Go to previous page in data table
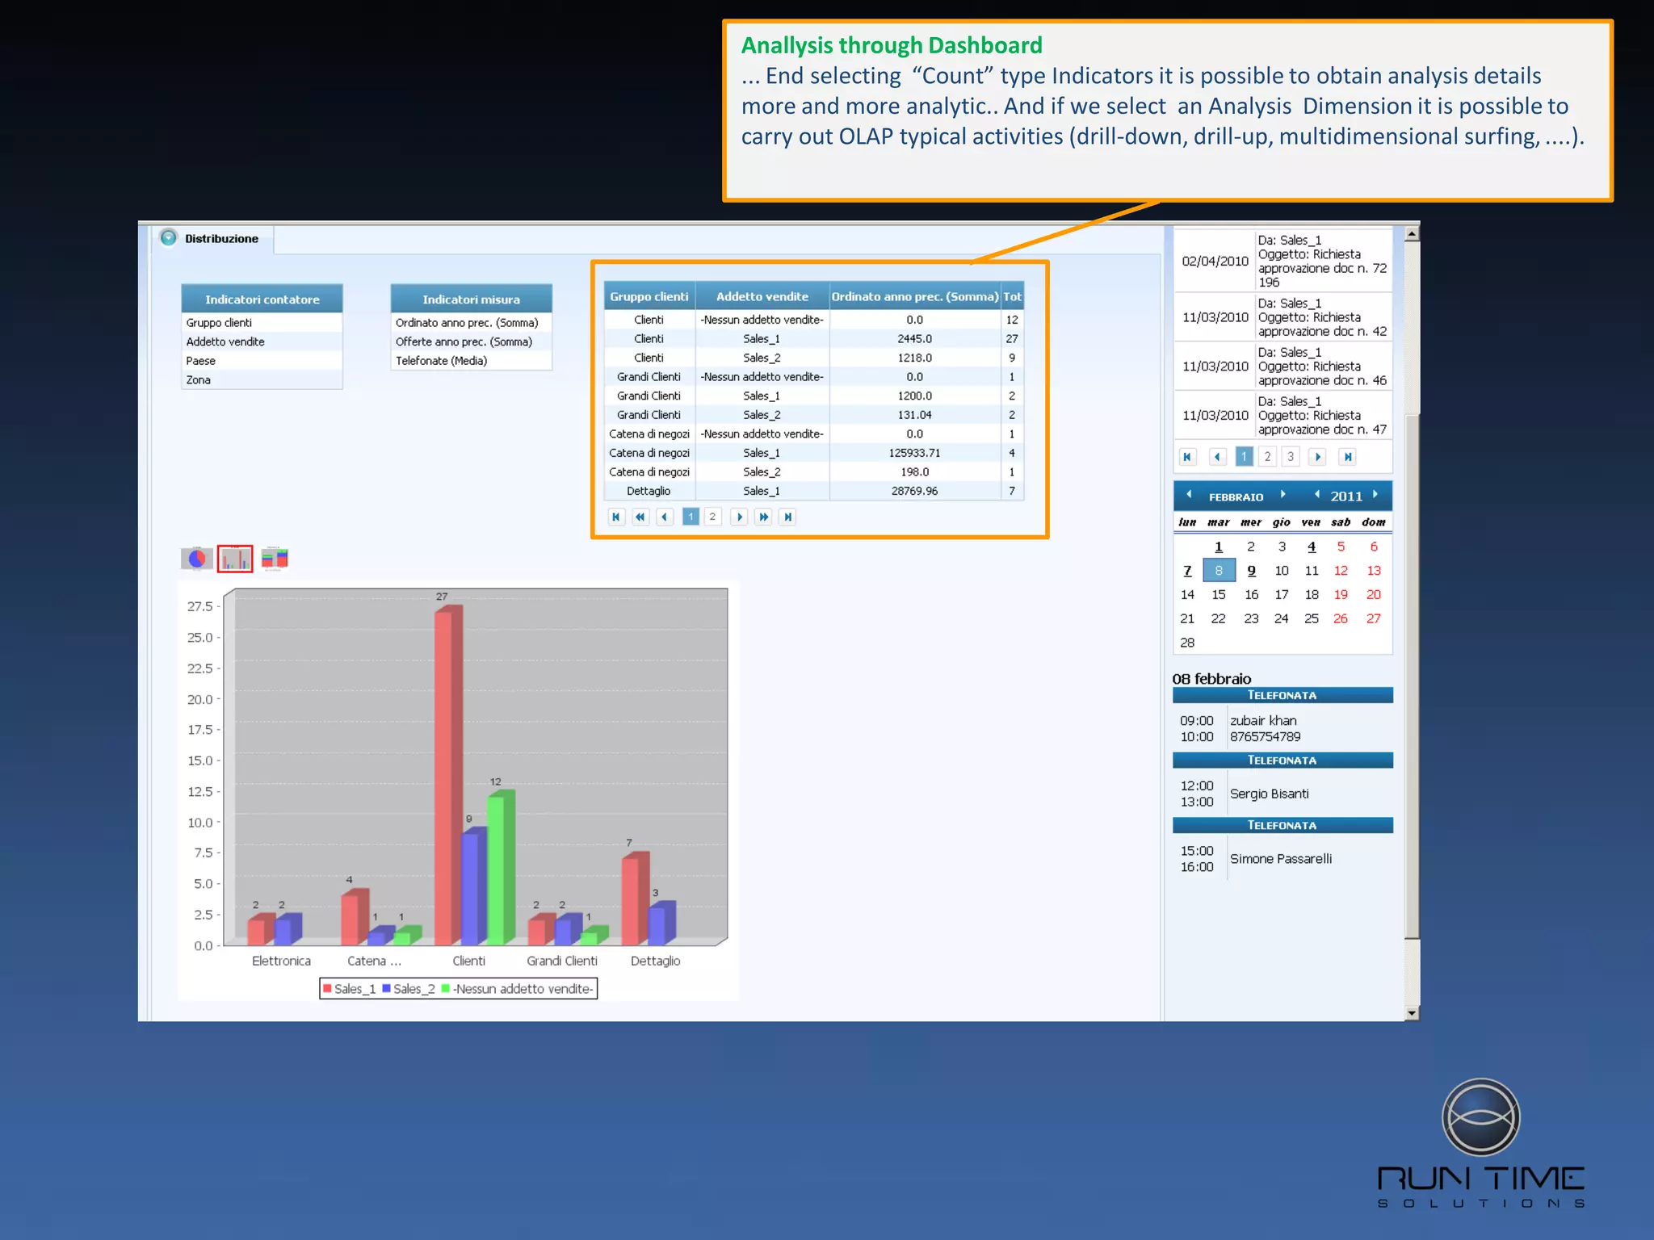Viewport: 1654px width, 1240px height. (665, 517)
